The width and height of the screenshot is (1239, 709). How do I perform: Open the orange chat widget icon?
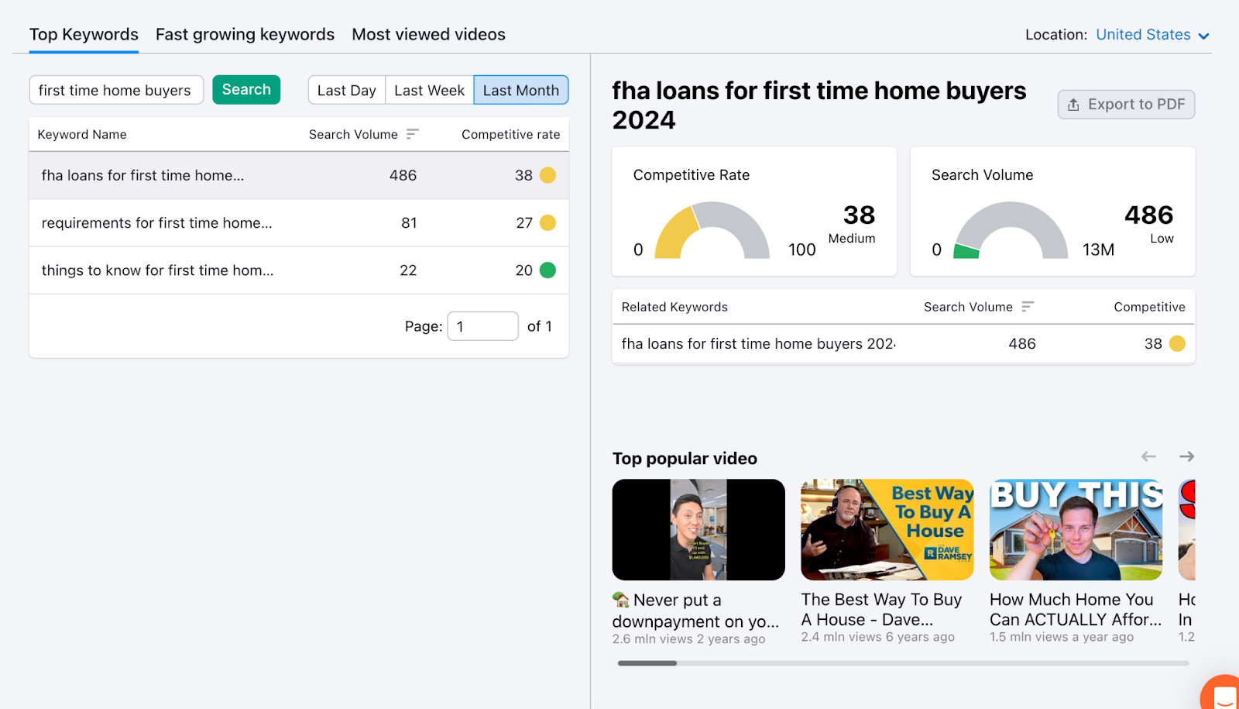pyautogui.click(x=1222, y=692)
